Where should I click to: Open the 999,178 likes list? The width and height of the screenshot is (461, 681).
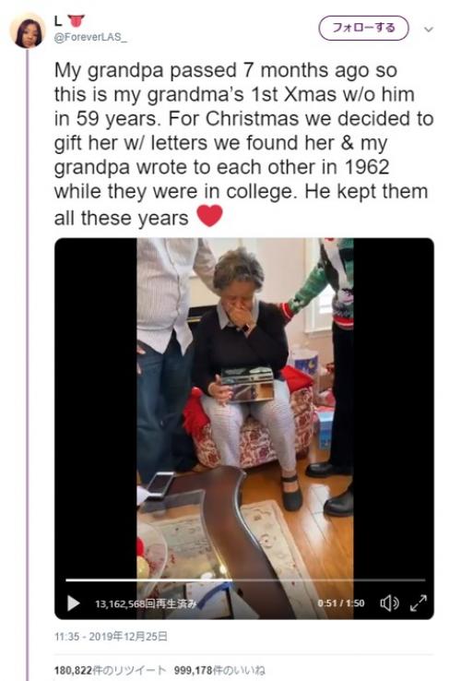[219, 670]
